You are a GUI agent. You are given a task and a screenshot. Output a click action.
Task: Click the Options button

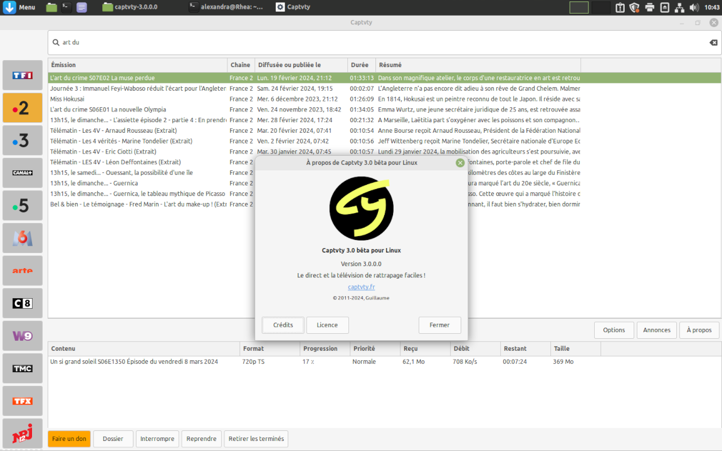[x=614, y=330]
